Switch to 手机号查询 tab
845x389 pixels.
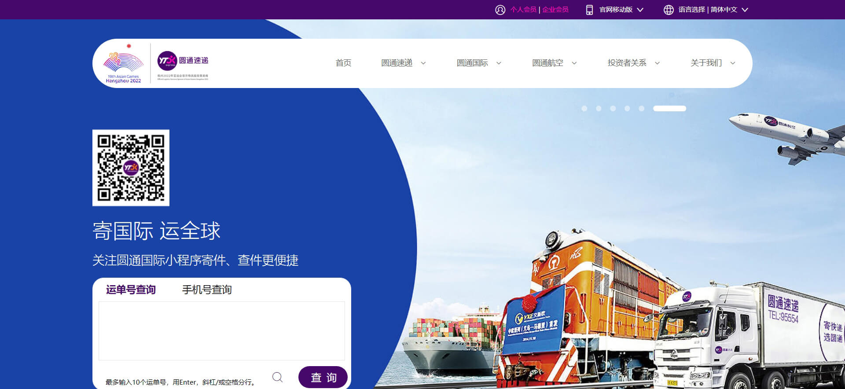pyautogui.click(x=207, y=290)
